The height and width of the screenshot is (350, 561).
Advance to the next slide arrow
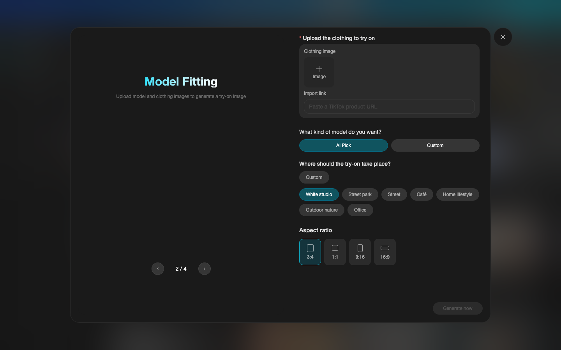[x=205, y=269]
